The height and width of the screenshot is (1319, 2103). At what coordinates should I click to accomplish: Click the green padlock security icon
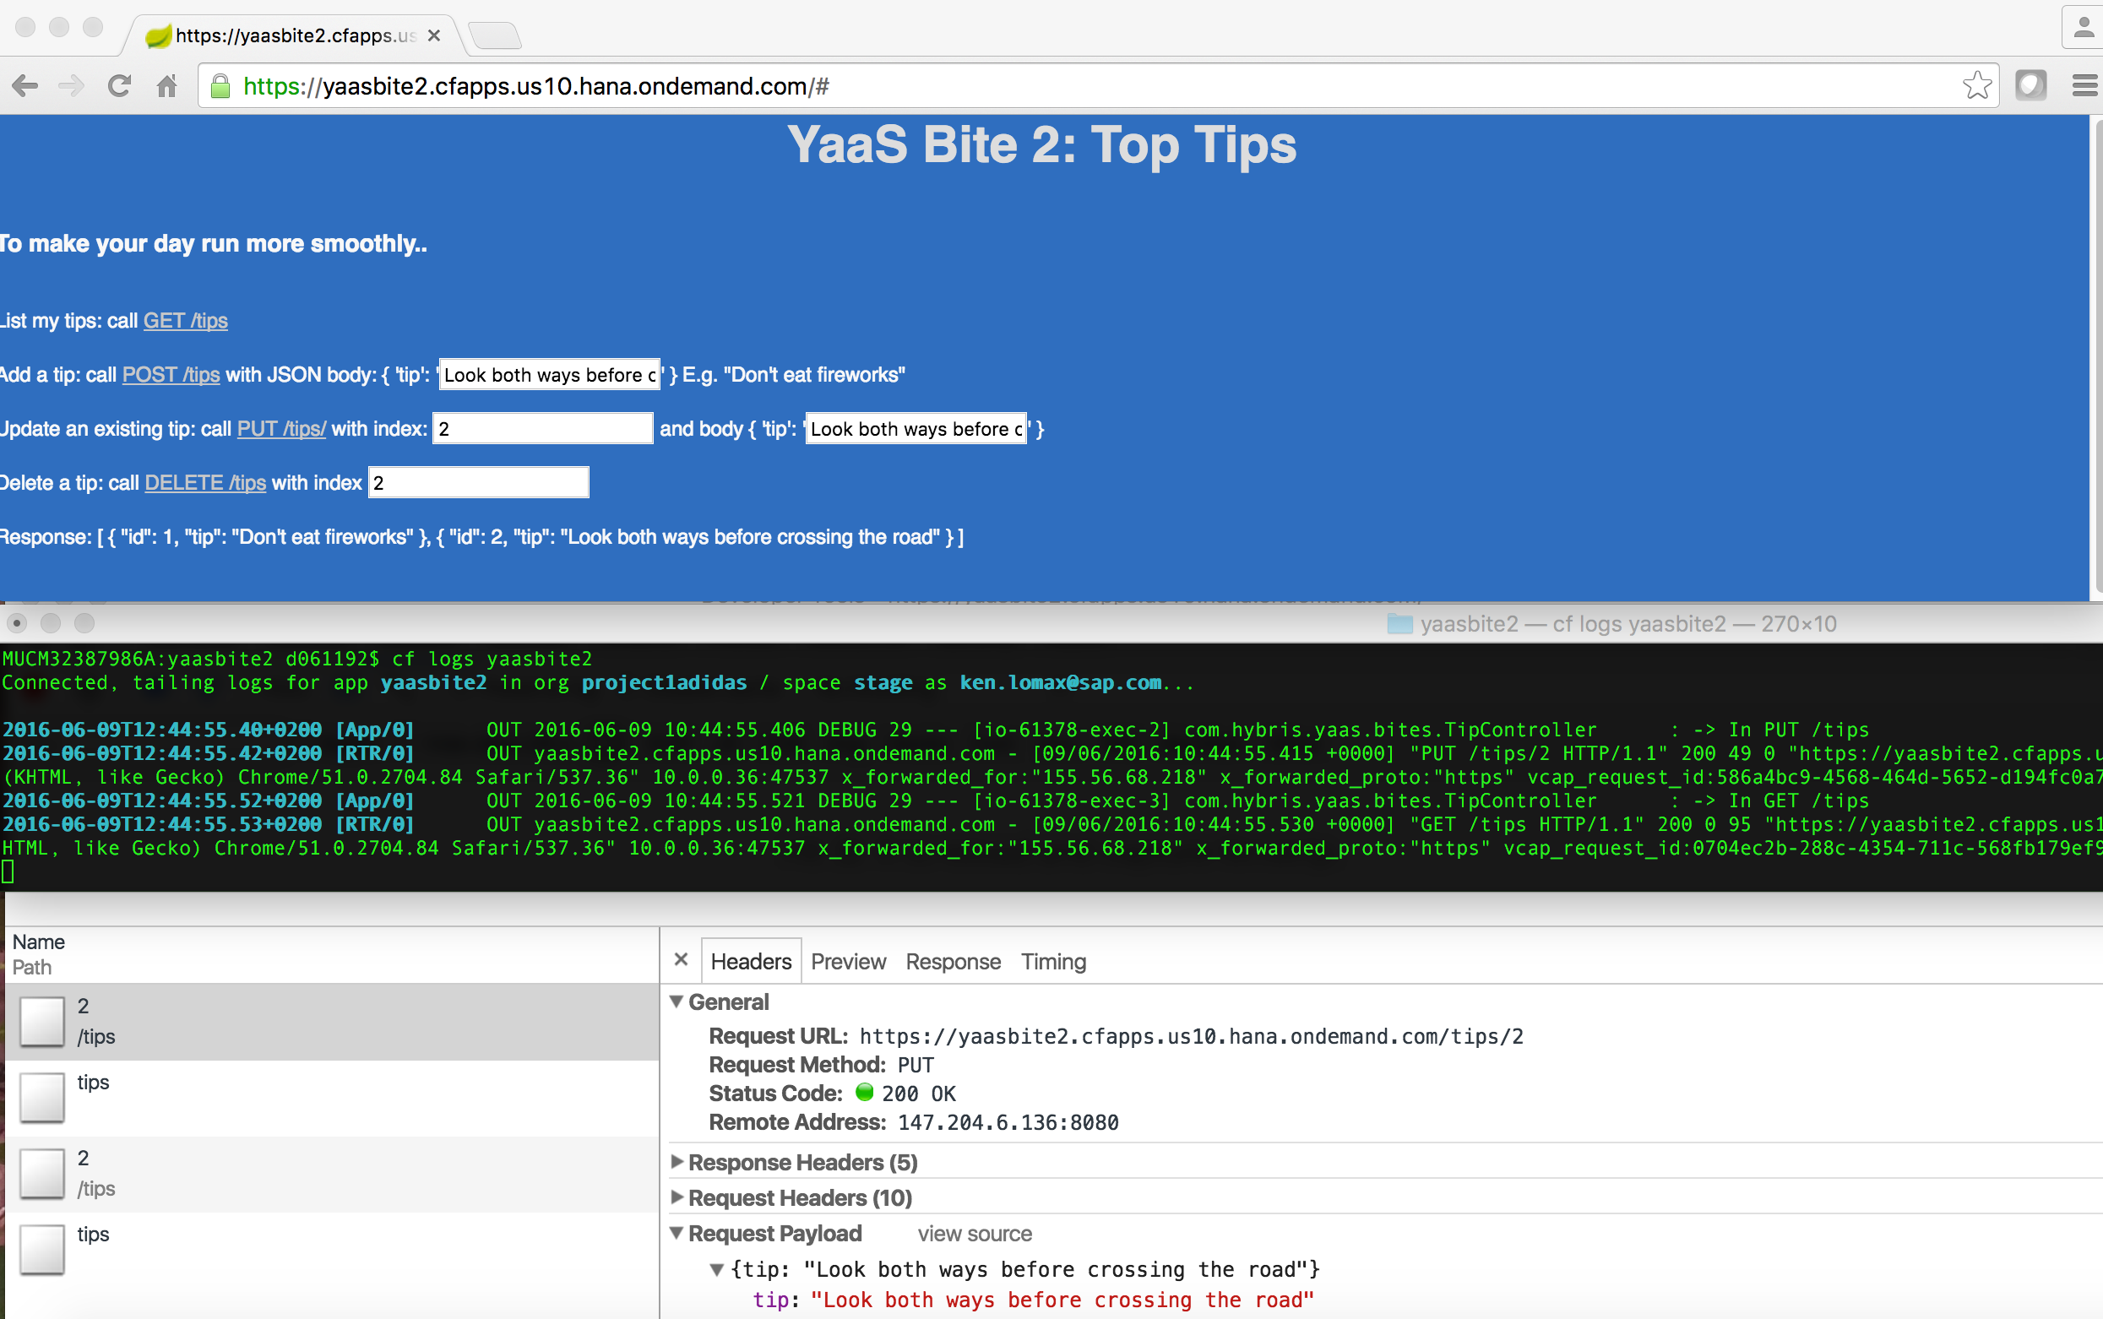[x=220, y=86]
